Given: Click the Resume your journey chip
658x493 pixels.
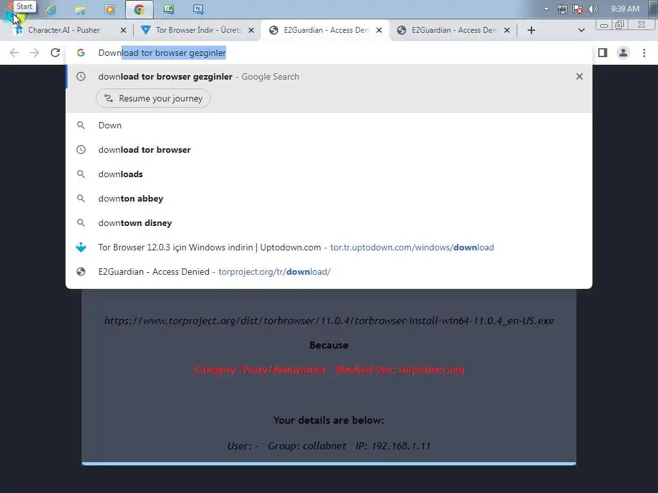Looking at the screenshot, I should coord(153,98).
